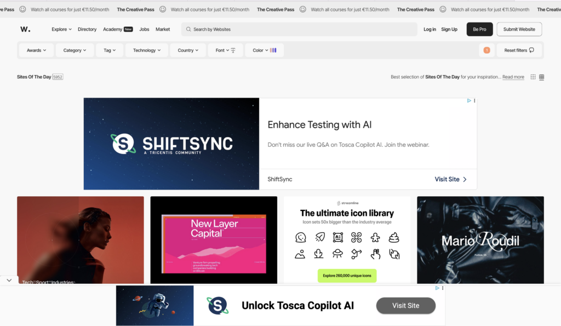Click the Awwwards 'W.' logo
This screenshot has height=326, width=561.
25,30
